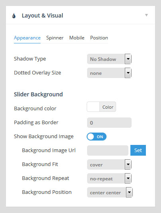The width and height of the screenshot is (161, 213).
Task: Open the Shadow Type dropdown
Action: (109, 59)
